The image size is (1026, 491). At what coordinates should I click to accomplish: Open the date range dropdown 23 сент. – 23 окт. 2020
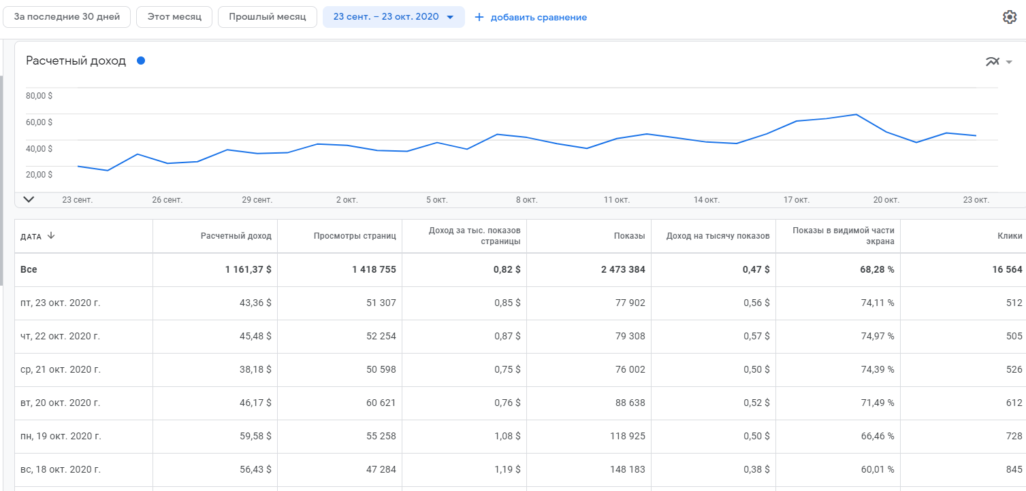[x=394, y=17]
